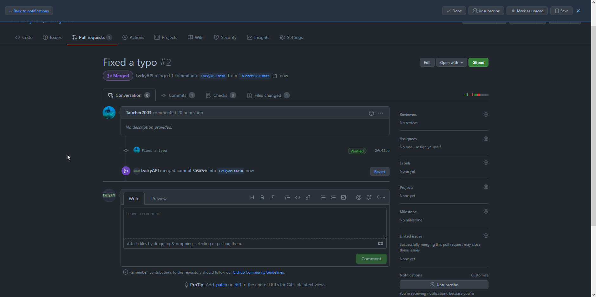Open the Reviewers gear settings
The width and height of the screenshot is (596, 297).
pyautogui.click(x=486, y=114)
